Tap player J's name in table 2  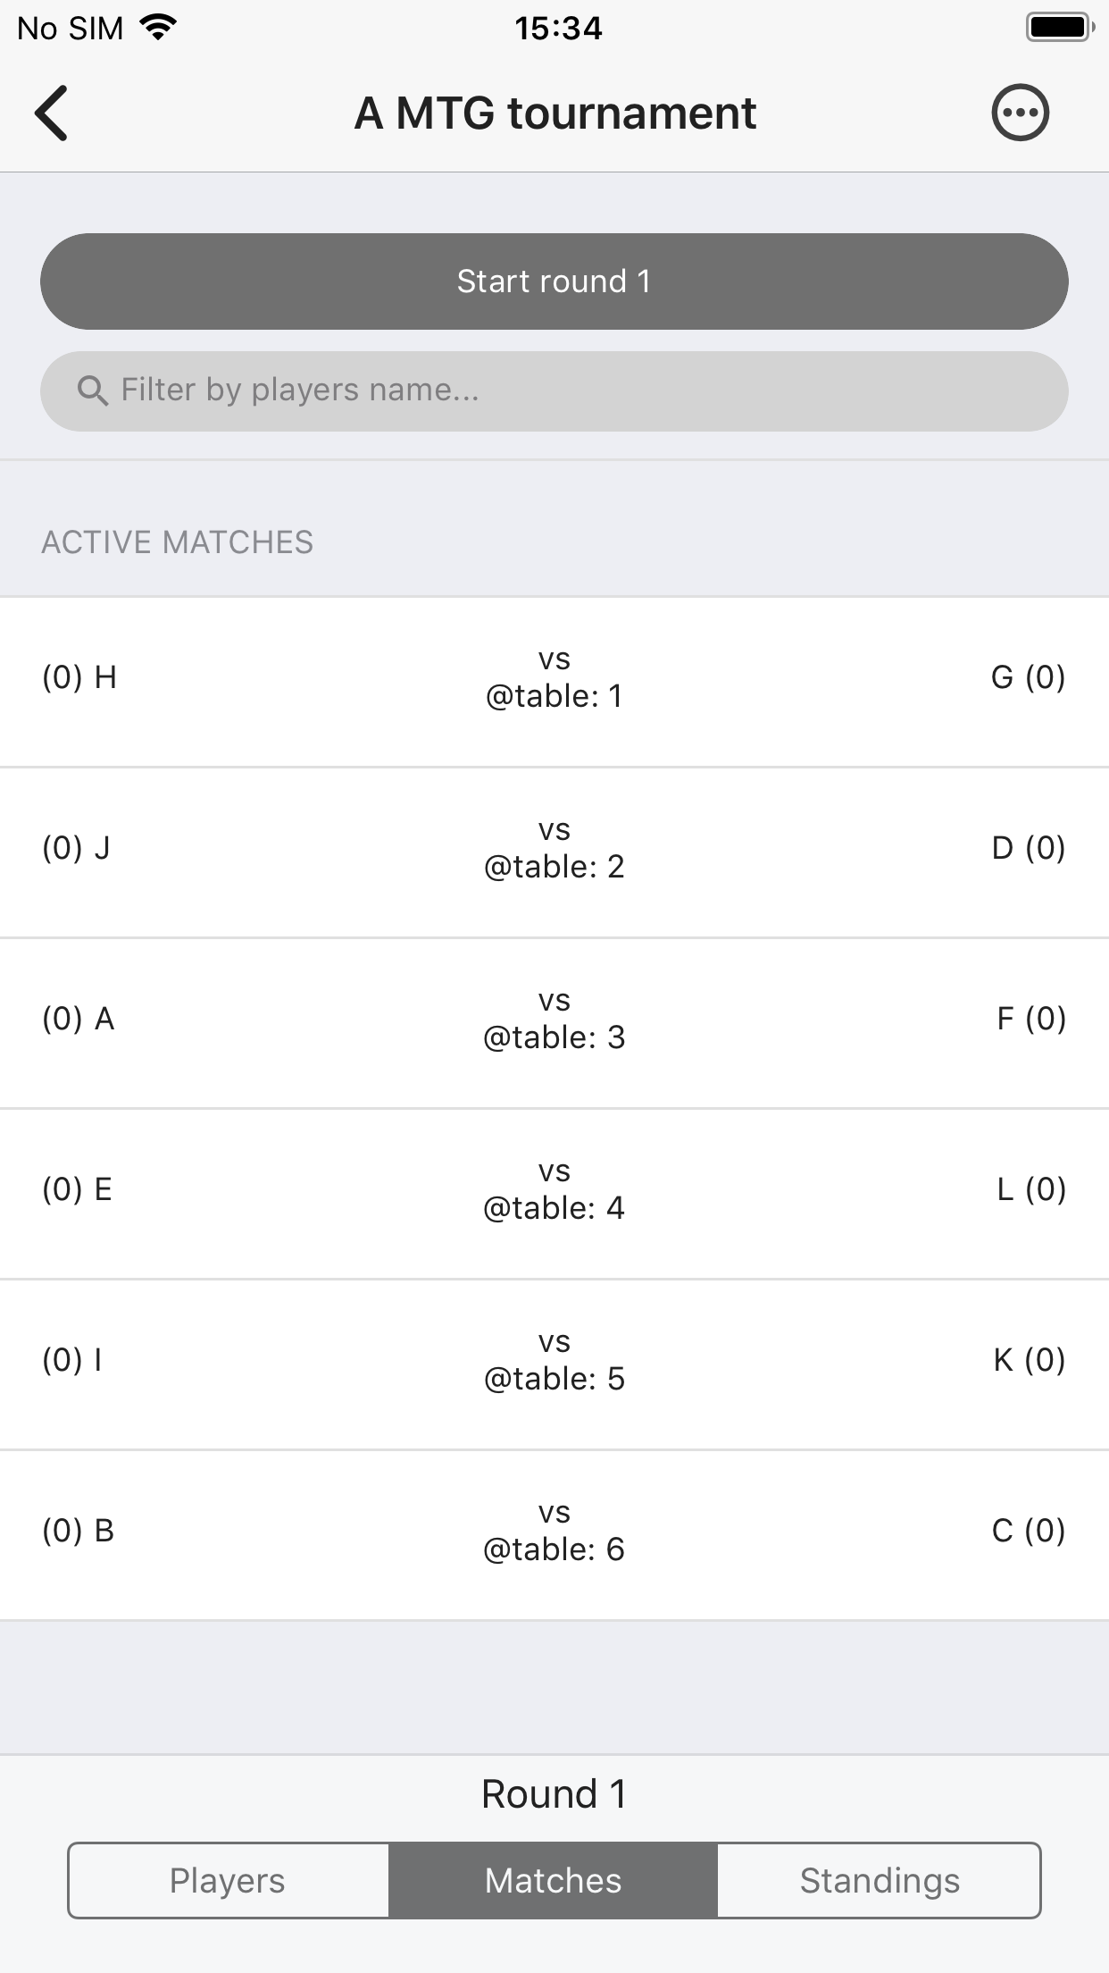point(102,848)
